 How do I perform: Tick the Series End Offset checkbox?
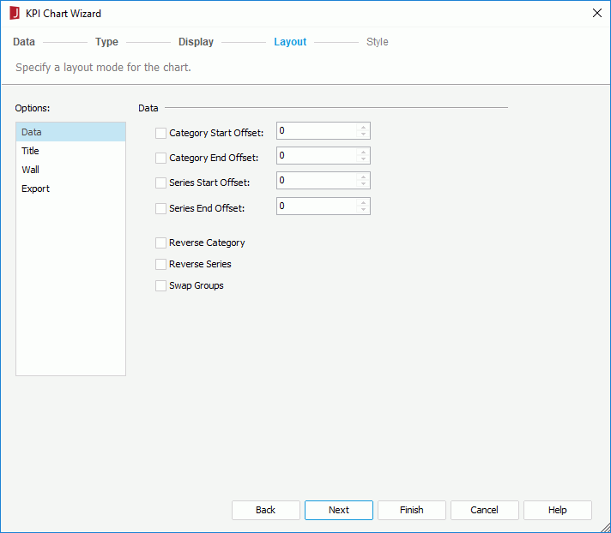160,208
